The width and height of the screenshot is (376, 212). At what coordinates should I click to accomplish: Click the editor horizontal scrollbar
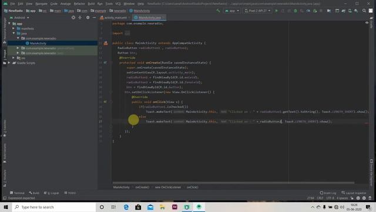[x=233, y=183]
